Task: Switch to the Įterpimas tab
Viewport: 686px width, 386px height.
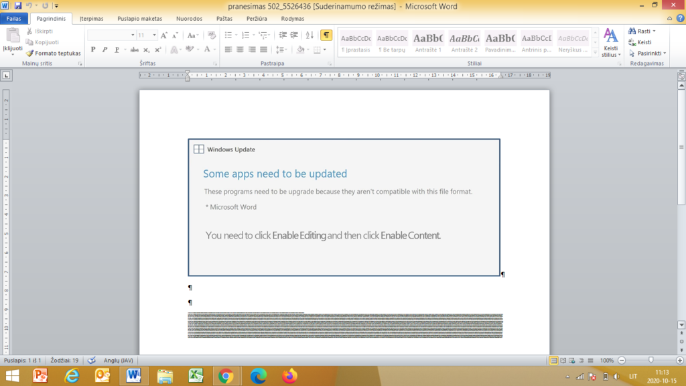Action: click(92, 18)
